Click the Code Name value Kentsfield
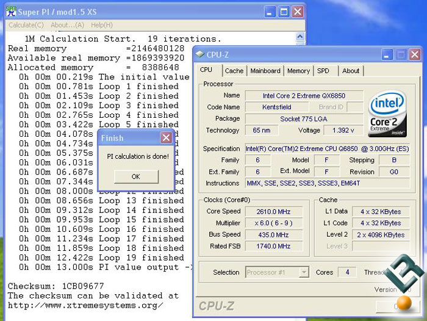The width and height of the screenshot is (427, 321). (x=277, y=107)
